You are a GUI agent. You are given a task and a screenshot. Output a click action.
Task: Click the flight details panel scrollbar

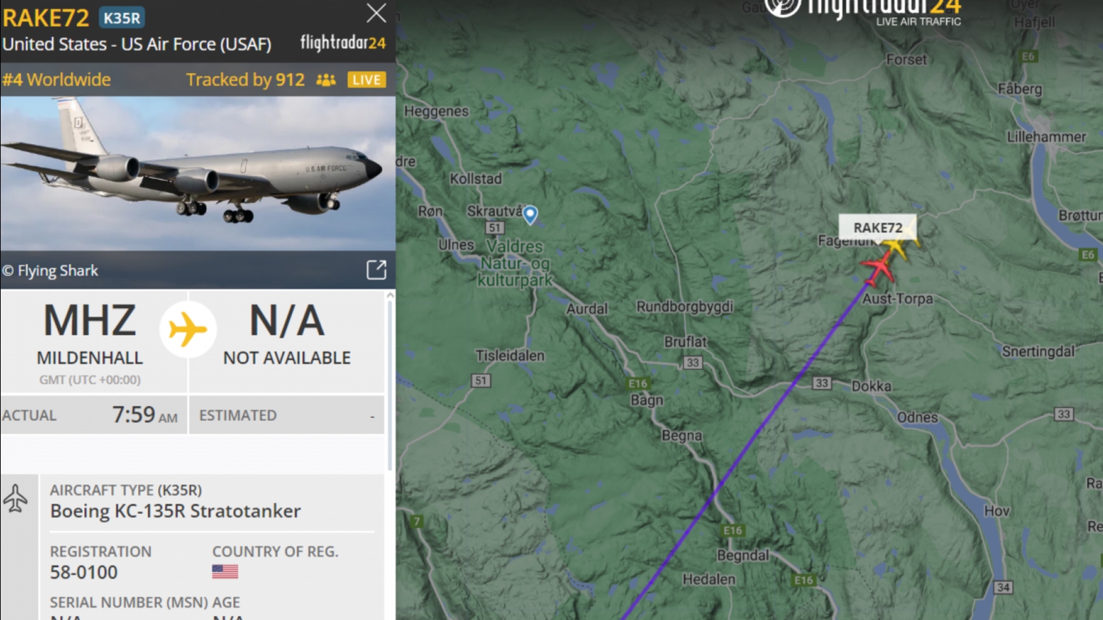pos(390,382)
